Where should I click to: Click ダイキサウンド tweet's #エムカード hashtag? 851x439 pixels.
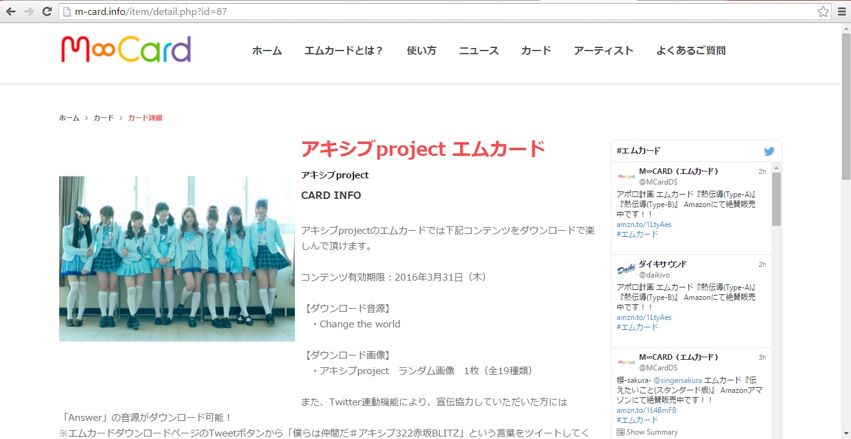pyautogui.click(x=637, y=327)
